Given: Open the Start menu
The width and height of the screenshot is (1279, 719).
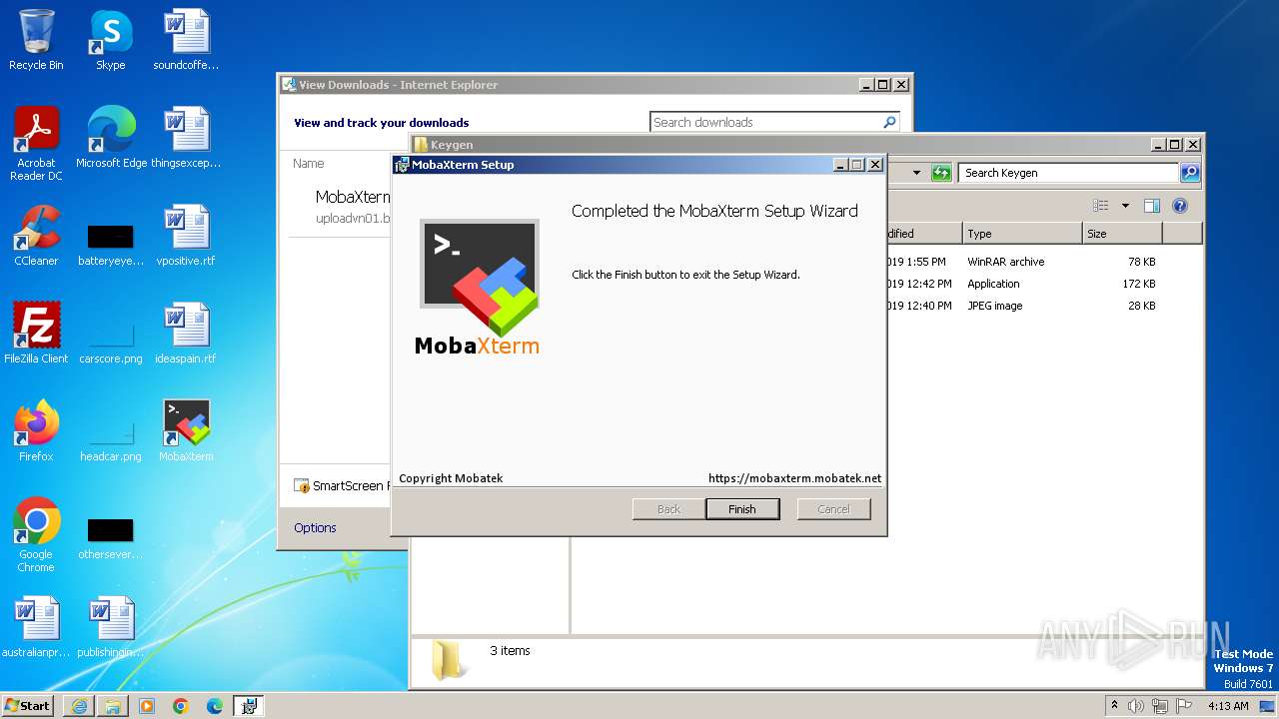Looking at the screenshot, I should [x=28, y=706].
